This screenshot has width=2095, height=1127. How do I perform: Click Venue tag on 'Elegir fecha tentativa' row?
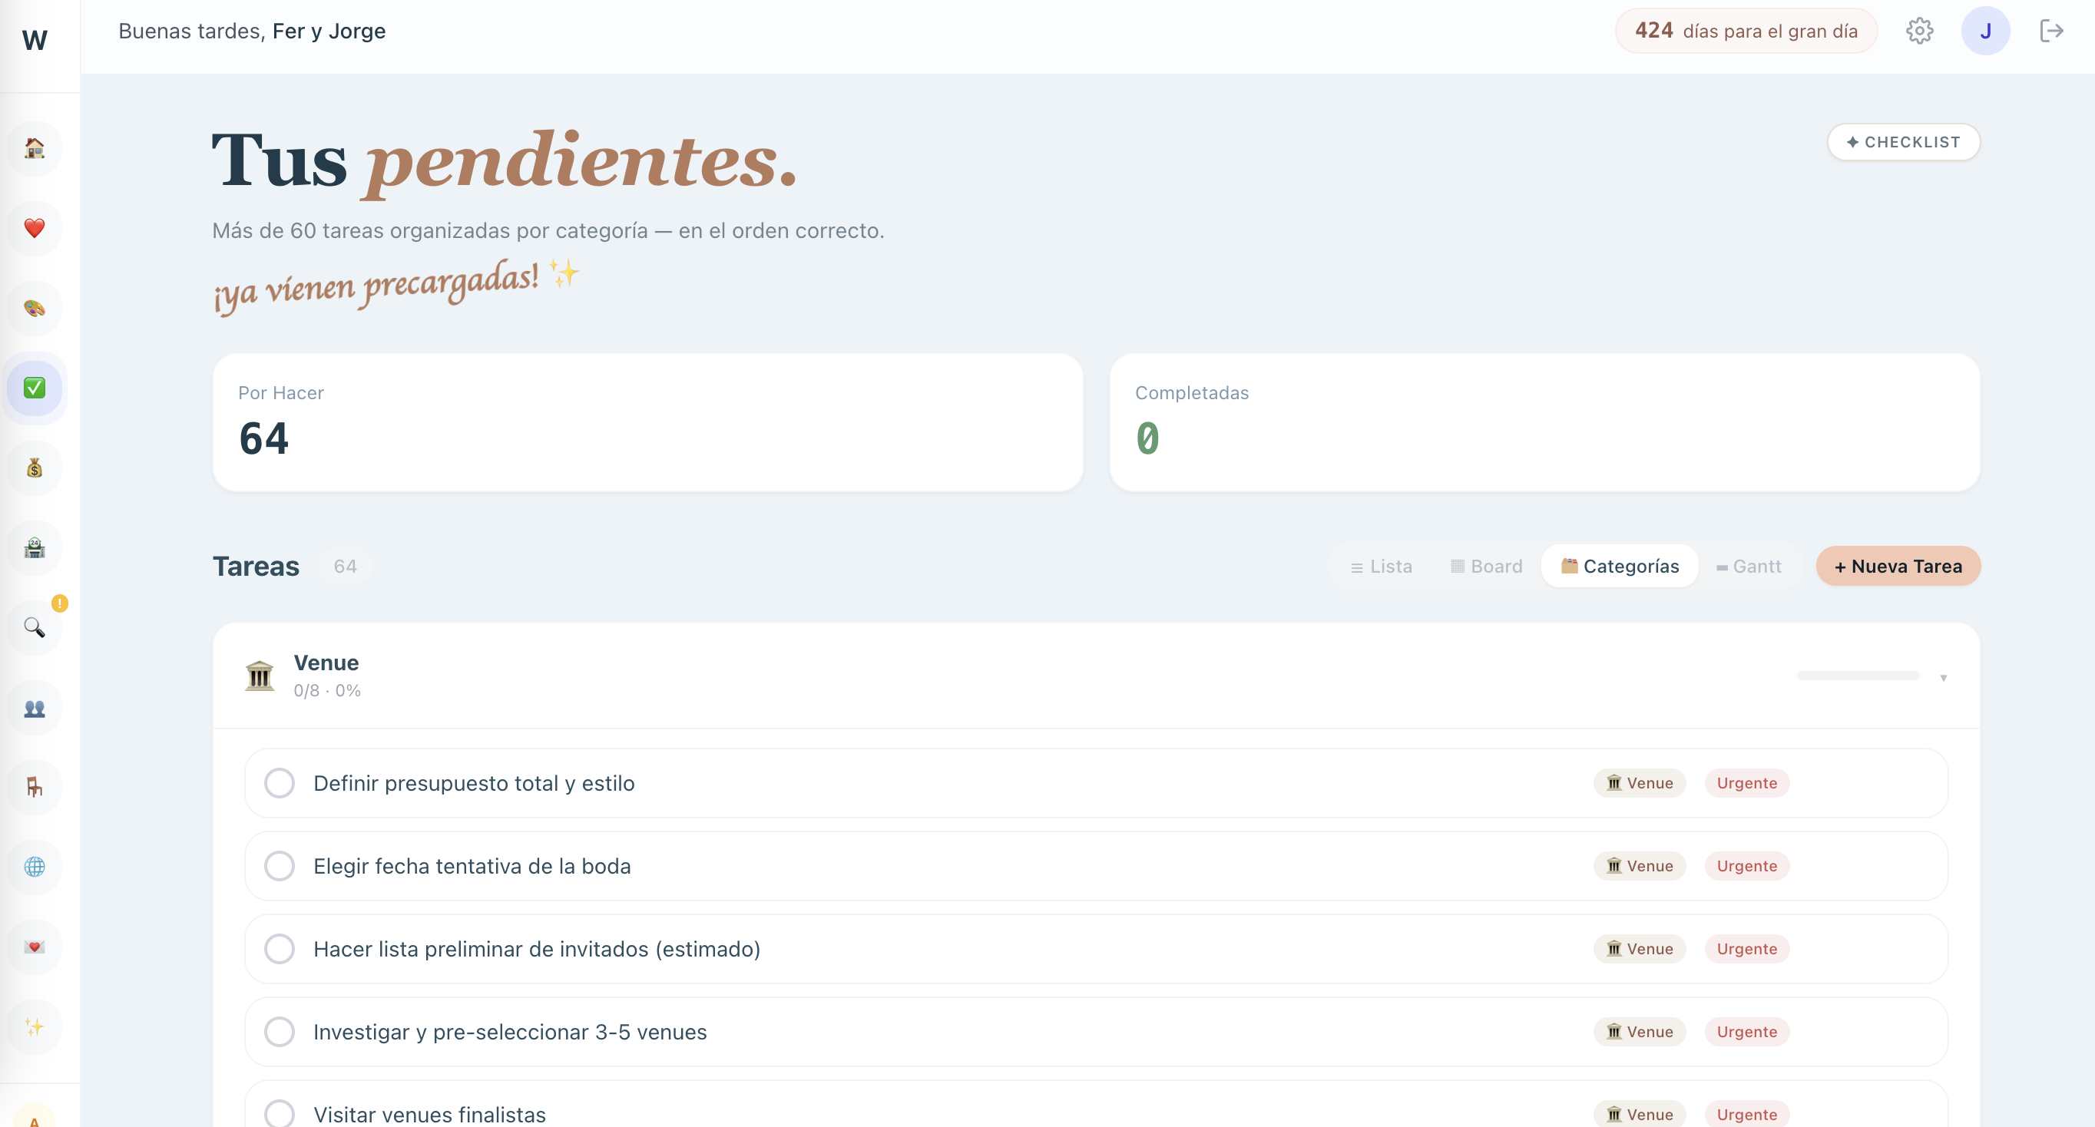click(x=1639, y=866)
